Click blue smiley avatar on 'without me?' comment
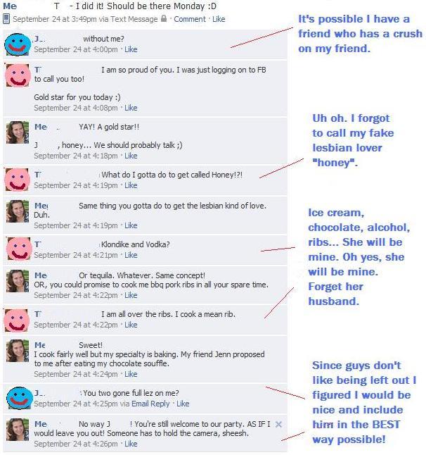 click(x=18, y=44)
